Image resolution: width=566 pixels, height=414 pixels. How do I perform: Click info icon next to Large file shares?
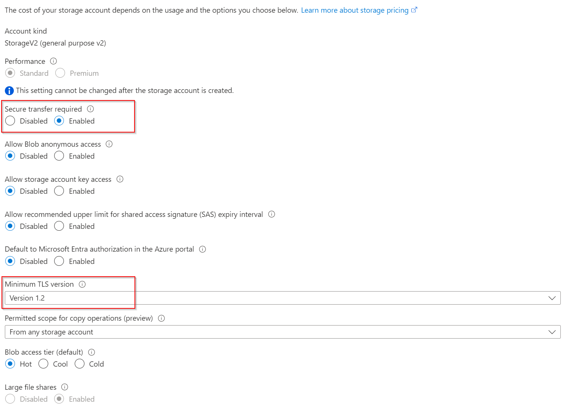click(x=65, y=387)
